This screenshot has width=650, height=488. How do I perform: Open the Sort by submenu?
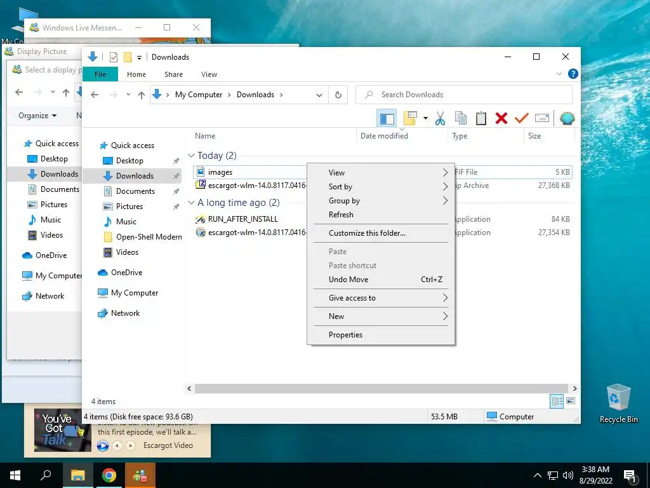tap(381, 187)
